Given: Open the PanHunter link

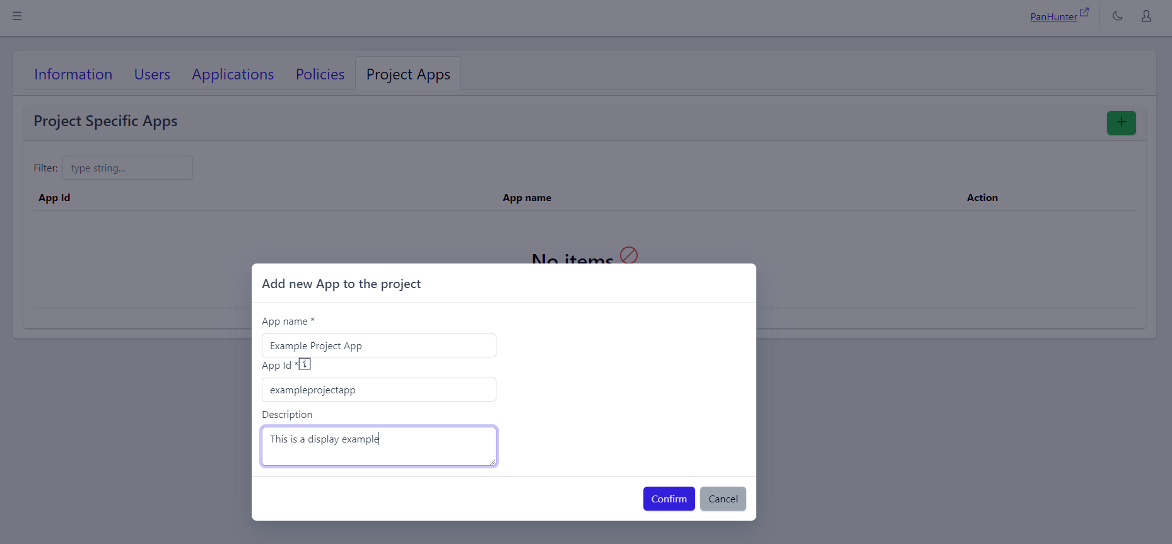Looking at the screenshot, I should coord(1053,17).
